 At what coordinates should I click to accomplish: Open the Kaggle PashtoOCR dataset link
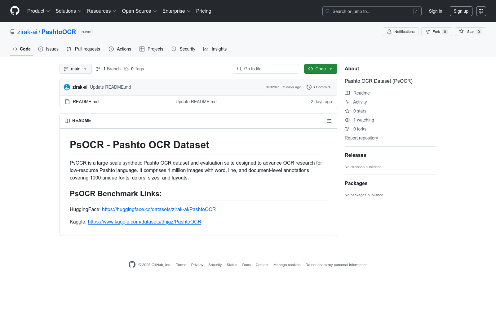coord(144,222)
